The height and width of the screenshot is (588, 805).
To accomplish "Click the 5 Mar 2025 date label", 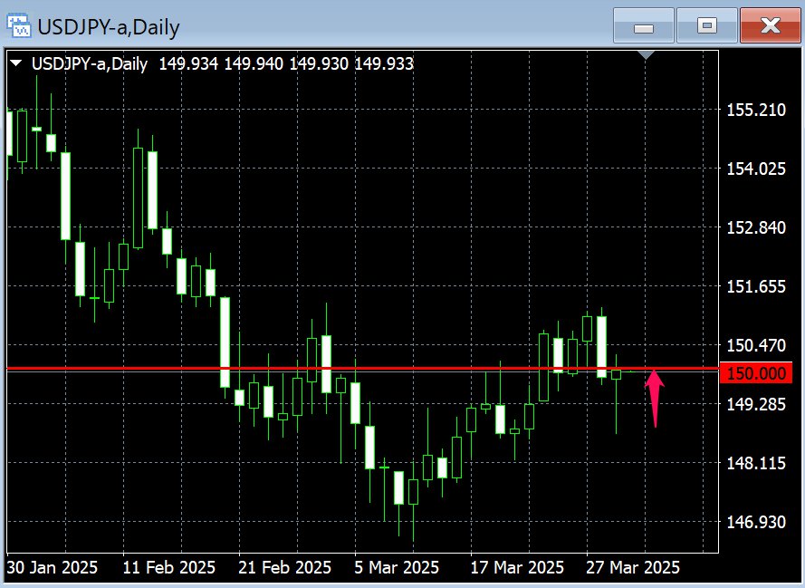I will [x=397, y=567].
